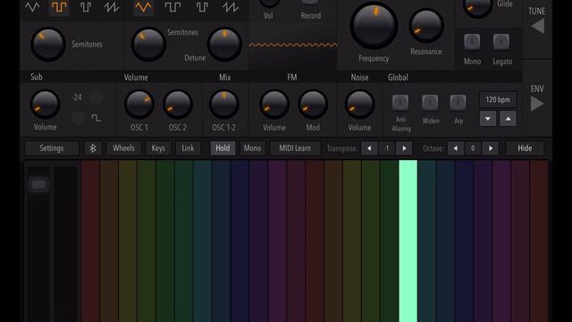This screenshot has width=572, height=322.
Task: Enable the Widen switch
Action: [x=430, y=103]
